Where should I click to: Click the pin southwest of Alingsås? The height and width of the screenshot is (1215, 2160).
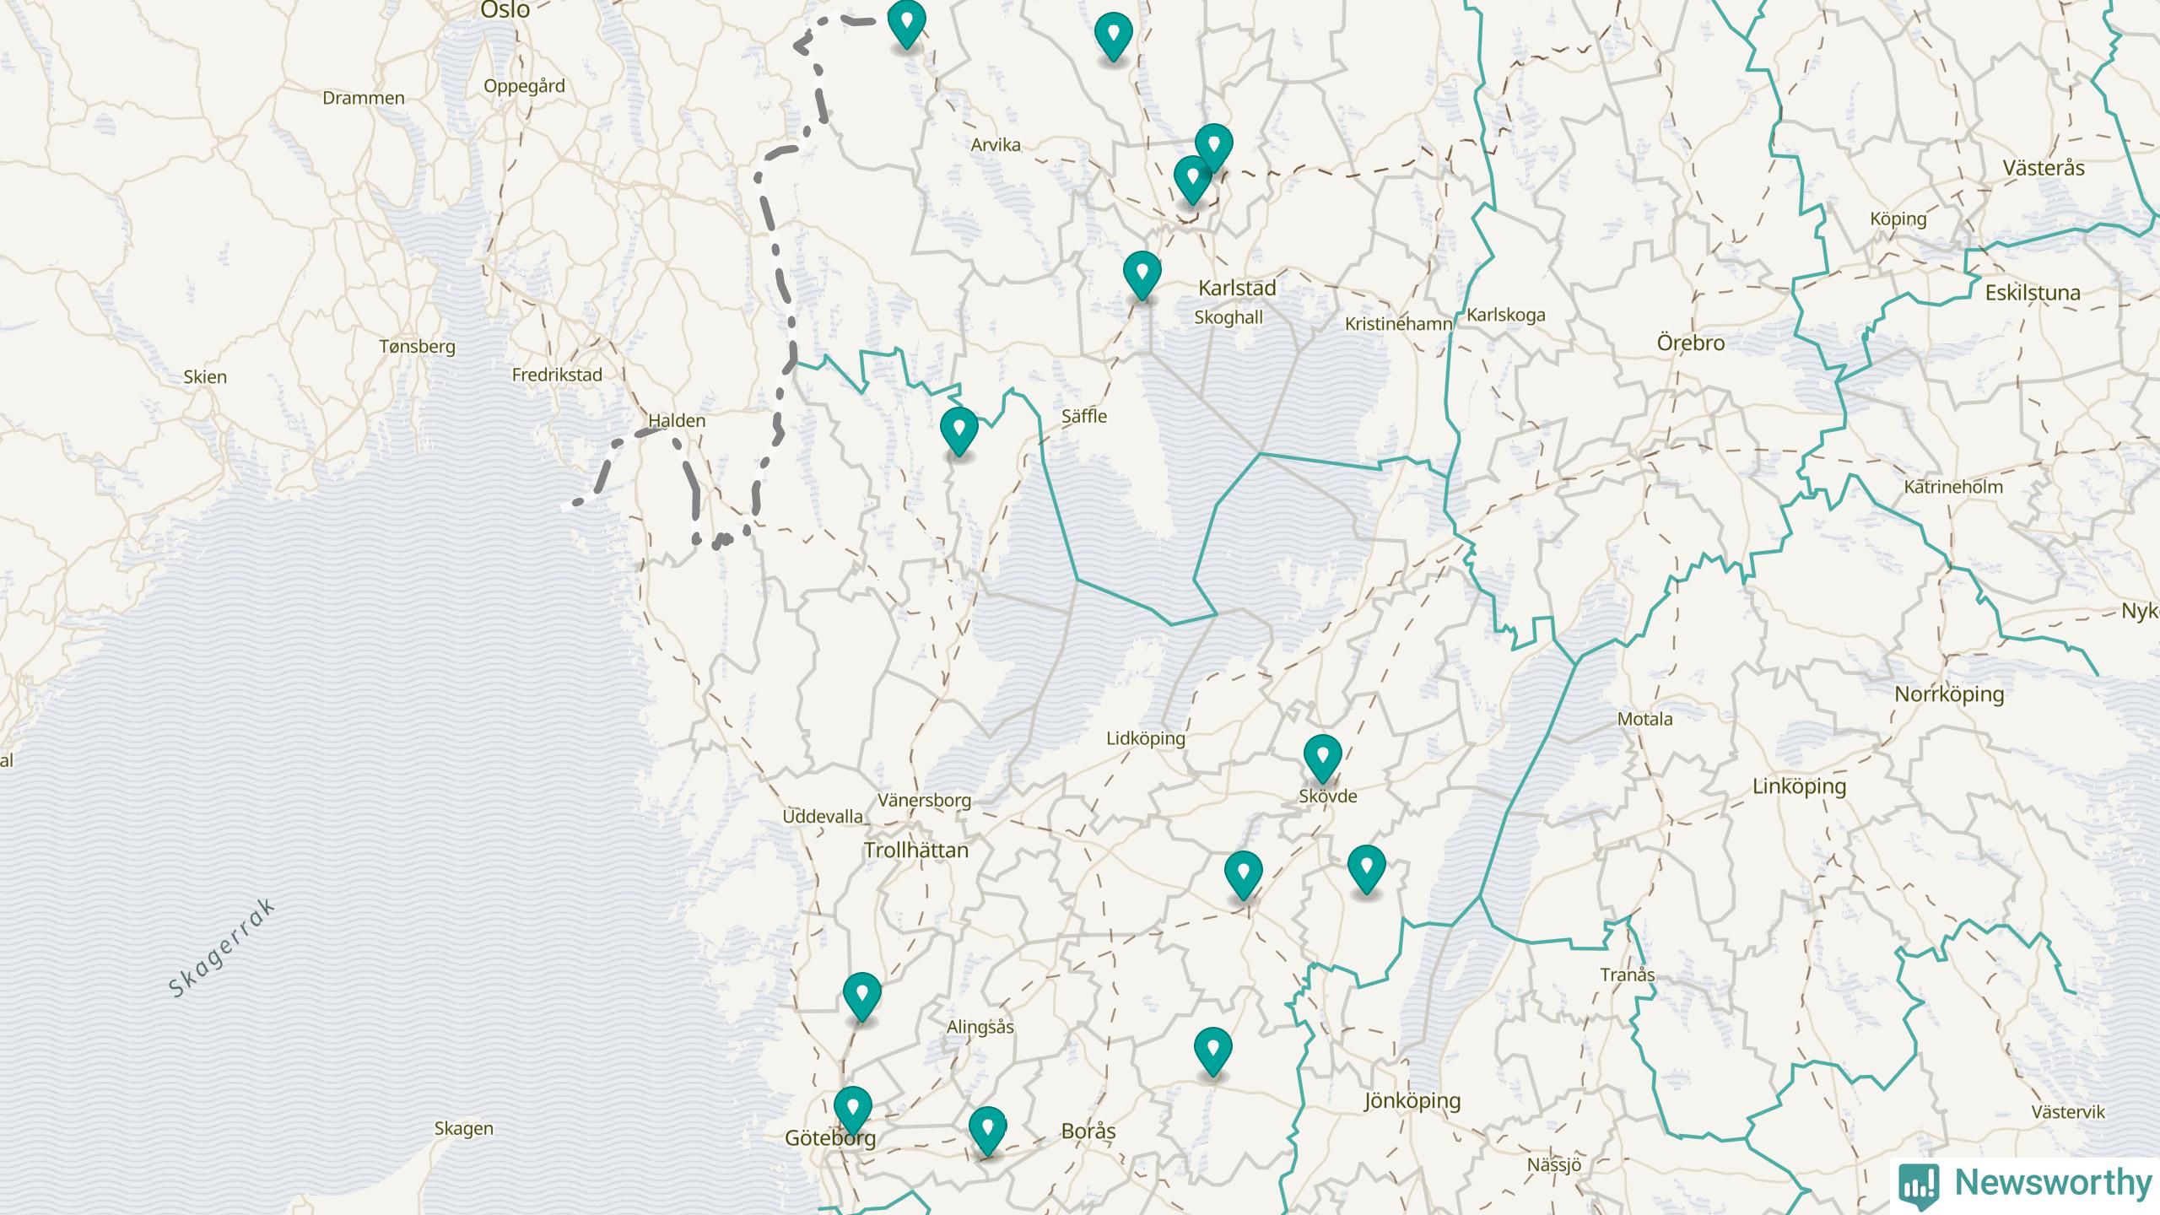[861, 994]
